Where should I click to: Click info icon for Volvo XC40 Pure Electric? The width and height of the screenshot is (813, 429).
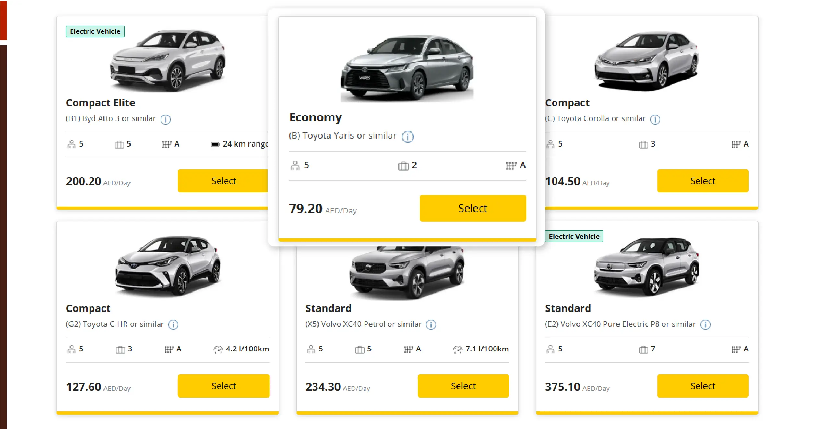pyautogui.click(x=705, y=325)
